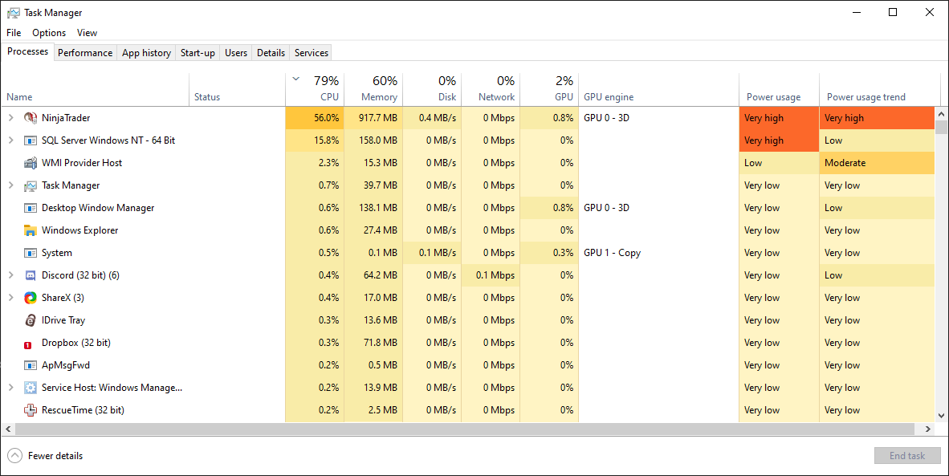Click the Windows Explorer folder icon

[x=31, y=230]
